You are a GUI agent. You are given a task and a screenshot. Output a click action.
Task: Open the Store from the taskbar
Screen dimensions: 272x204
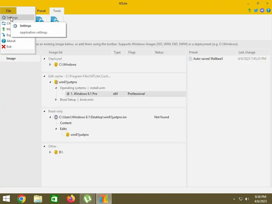point(54,199)
